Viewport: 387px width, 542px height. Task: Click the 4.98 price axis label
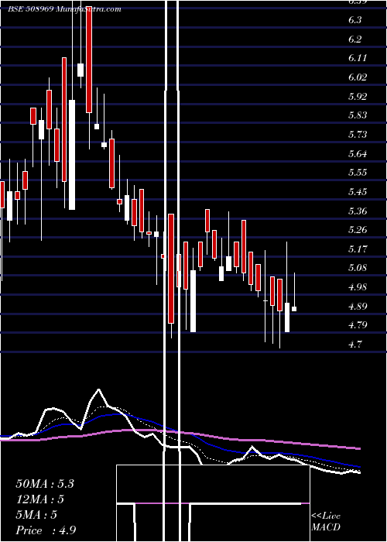(x=358, y=287)
